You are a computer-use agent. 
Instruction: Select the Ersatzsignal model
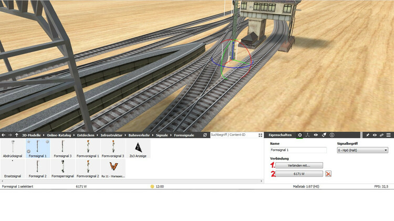point(13,169)
